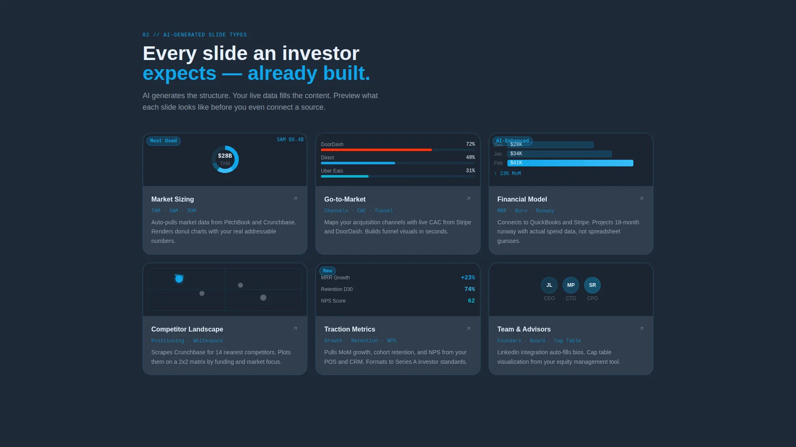This screenshot has height=447, width=796.
Task: Click the Feb $41K revenue bar
Action: (570, 163)
